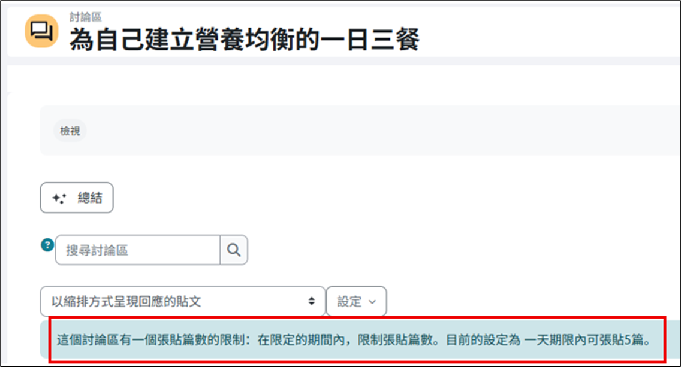This screenshot has width=681, height=367.
Task: Click the orange forum chat-bubble icon
Action: pyautogui.click(x=41, y=30)
